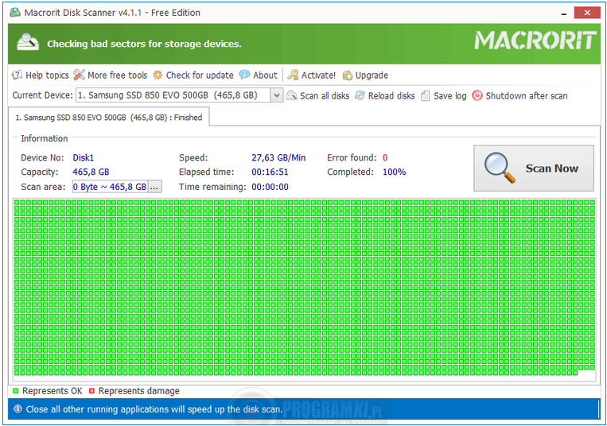Click the Upgrade package icon
The width and height of the screenshot is (607, 426).
point(347,76)
